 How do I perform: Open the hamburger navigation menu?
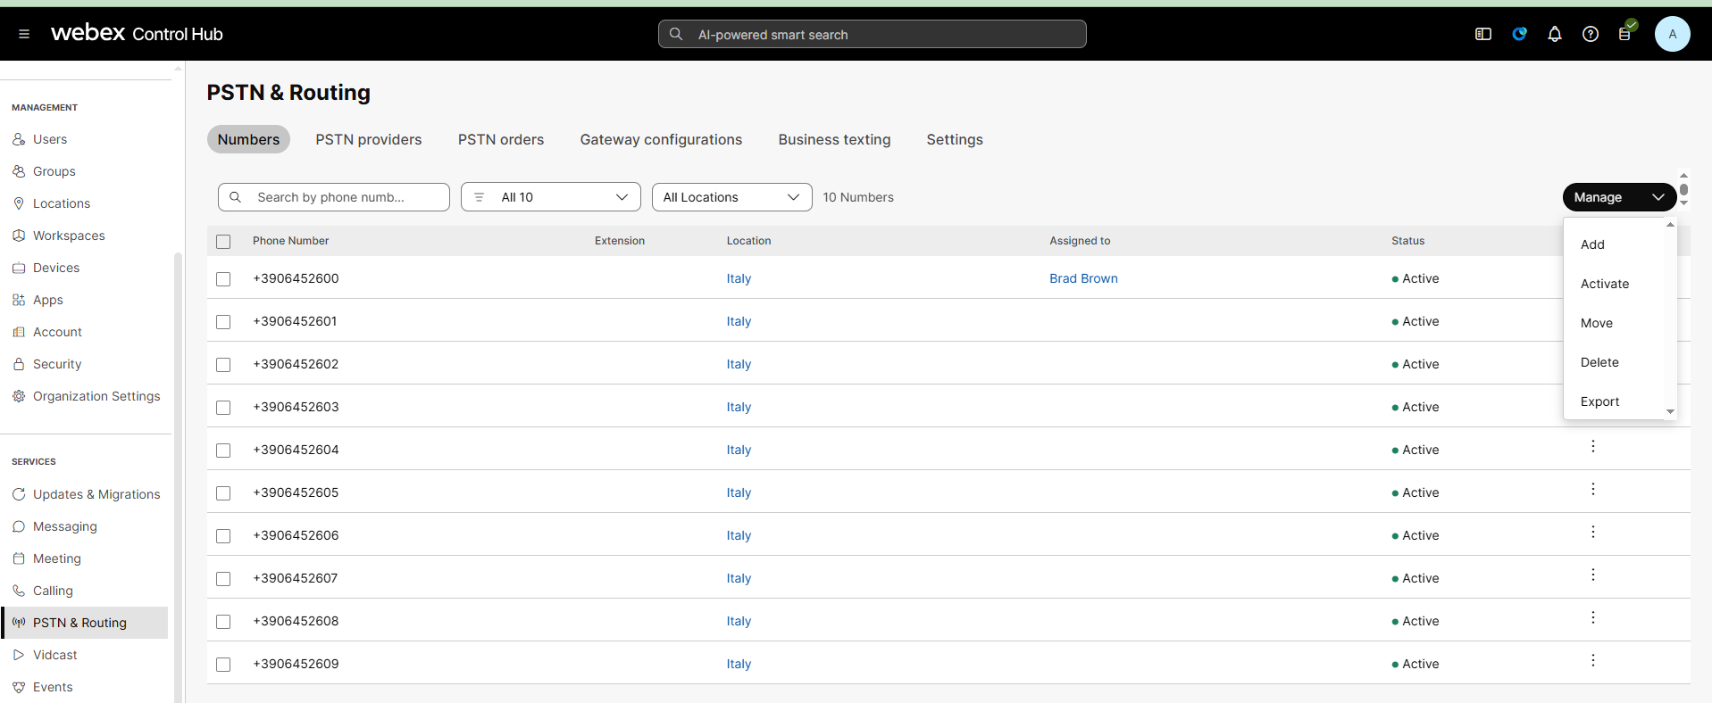tap(24, 34)
